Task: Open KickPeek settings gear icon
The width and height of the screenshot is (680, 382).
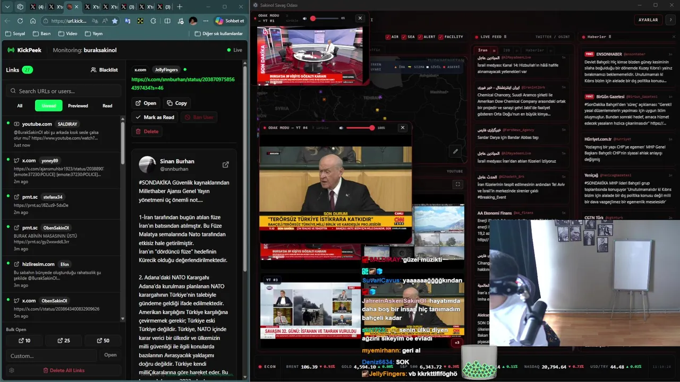Action: pos(12,370)
